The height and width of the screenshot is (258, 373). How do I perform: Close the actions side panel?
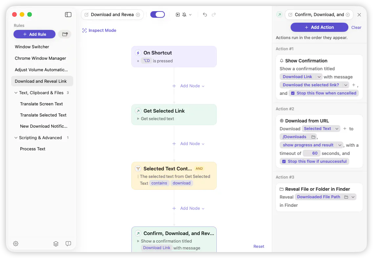click(x=359, y=15)
